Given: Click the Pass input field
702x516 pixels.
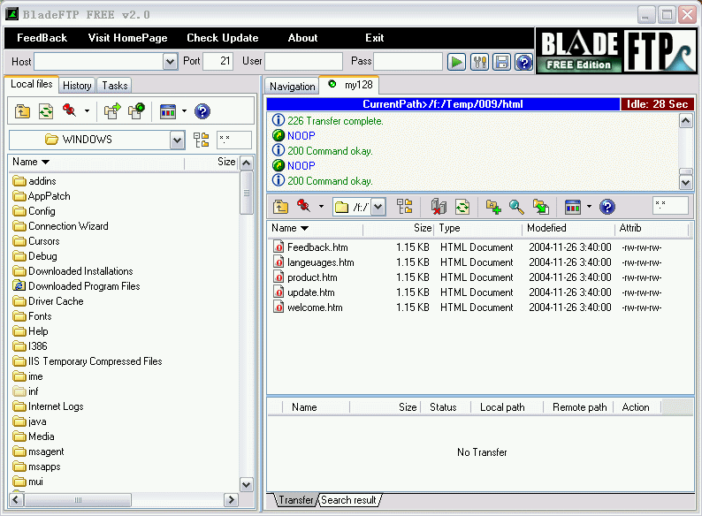Looking at the screenshot, I should pos(408,61).
